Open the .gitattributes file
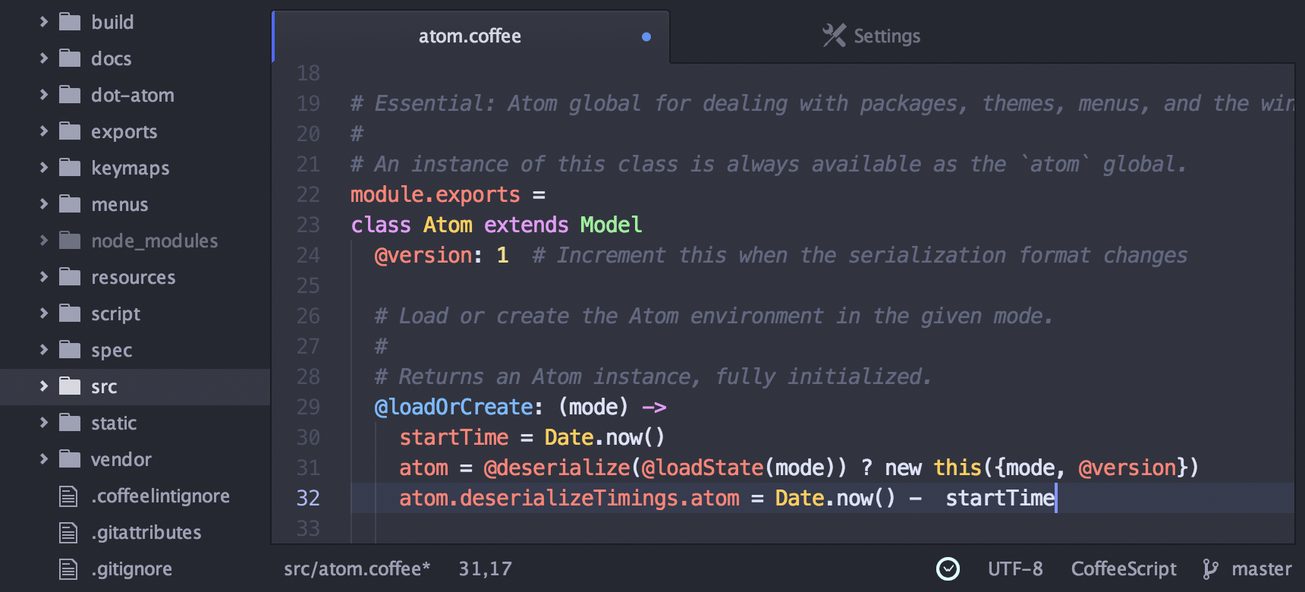The image size is (1305, 592). coord(146,533)
